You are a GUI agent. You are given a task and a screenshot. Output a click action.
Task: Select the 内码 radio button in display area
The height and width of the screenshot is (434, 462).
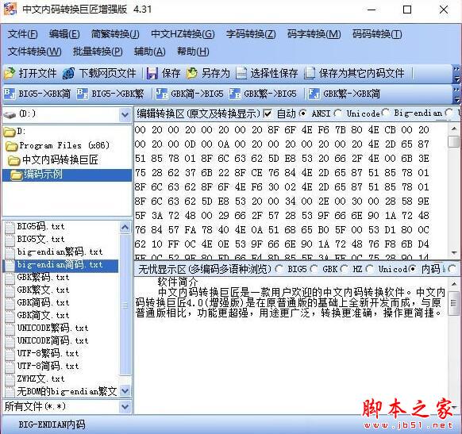pyautogui.click(x=413, y=268)
